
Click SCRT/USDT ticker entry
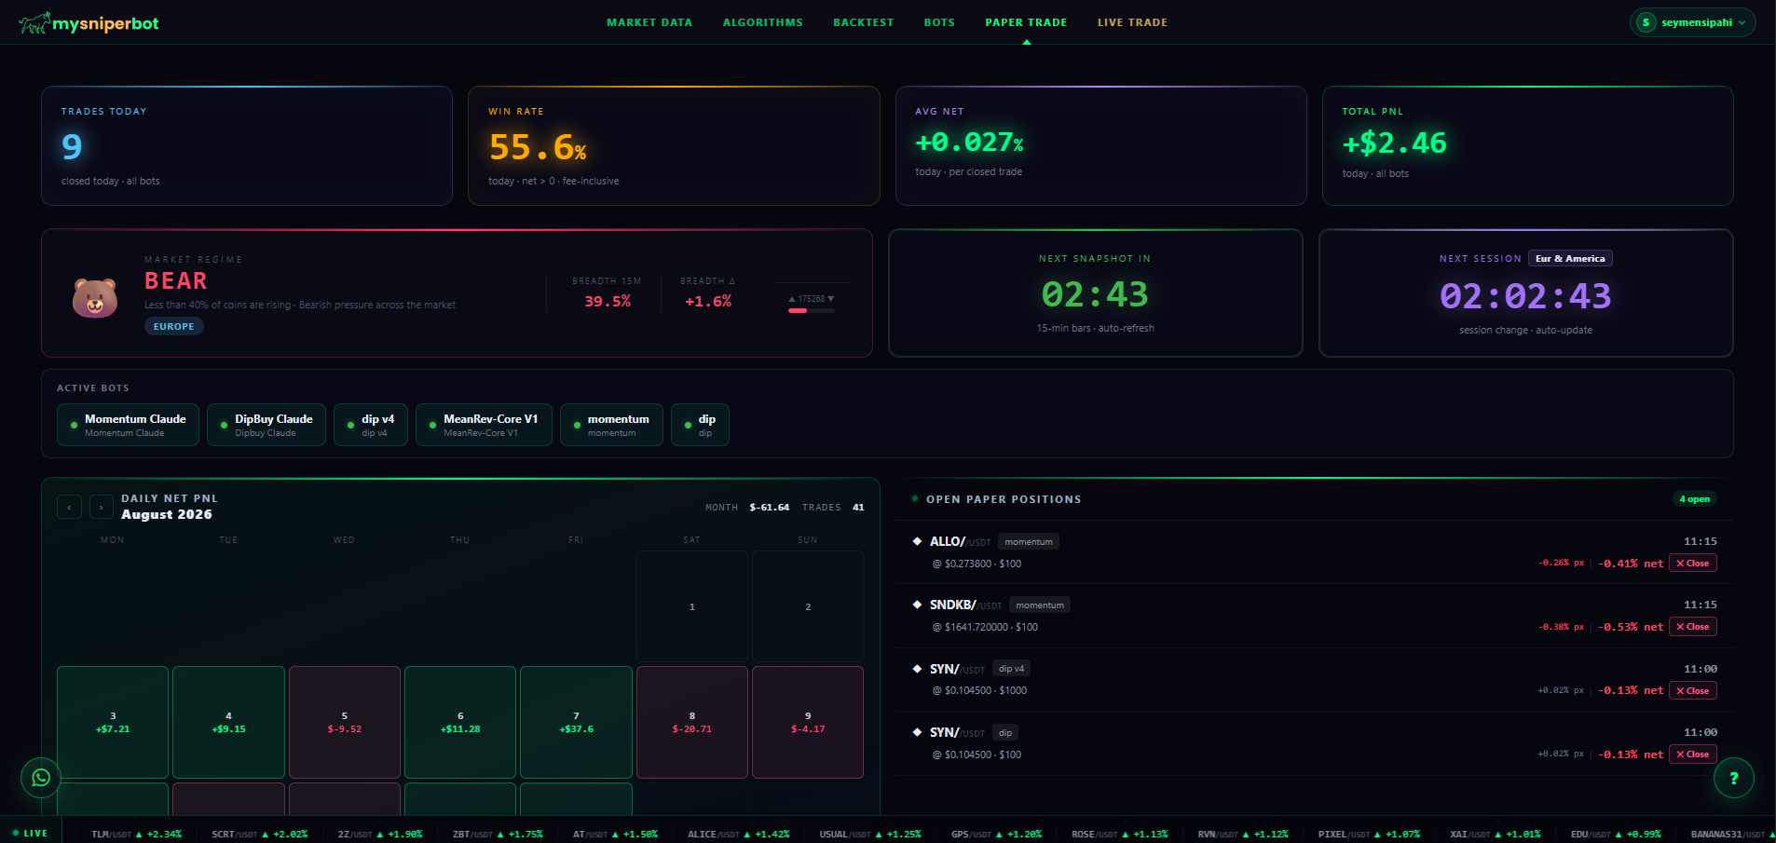click(x=259, y=834)
